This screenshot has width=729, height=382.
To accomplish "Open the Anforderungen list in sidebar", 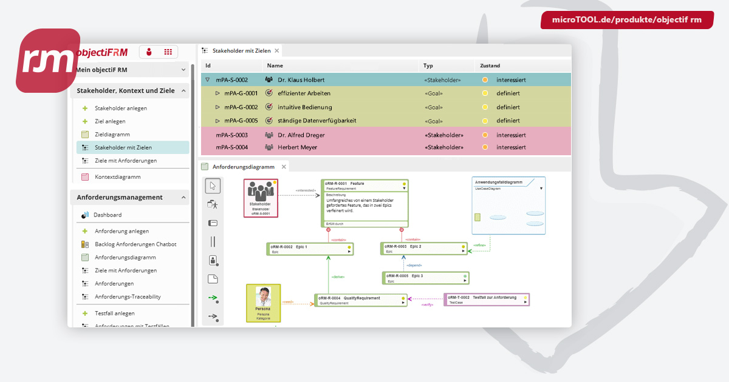I will tap(114, 284).
